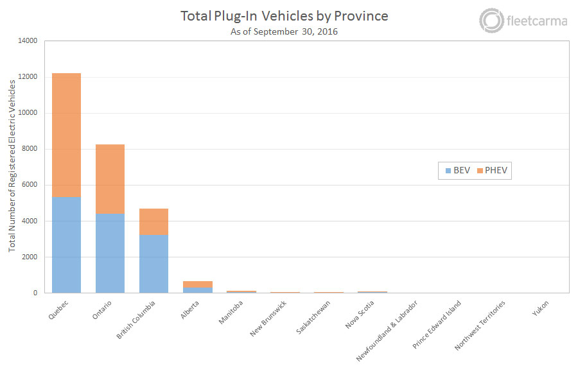Click the chart title 'Total Plug-In Vehicles by Province'
The image size is (578, 371).
click(x=284, y=15)
